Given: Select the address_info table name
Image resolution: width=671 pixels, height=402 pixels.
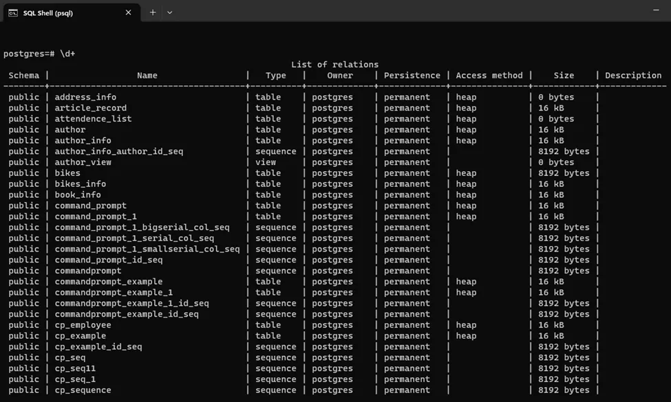Looking at the screenshot, I should (x=85, y=98).
